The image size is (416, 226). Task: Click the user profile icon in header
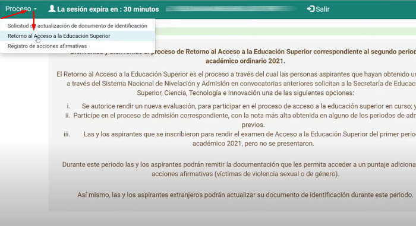(x=52, y=9)
